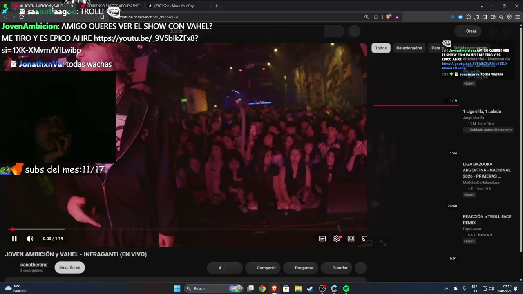Select the Relacionados filter chip
Screen dimensions: 523x294
click(x=409, y=48)
